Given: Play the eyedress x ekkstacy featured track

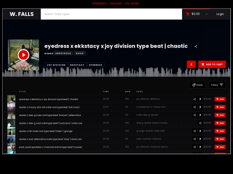Looking at the screenshot, I should pos(23,55).
